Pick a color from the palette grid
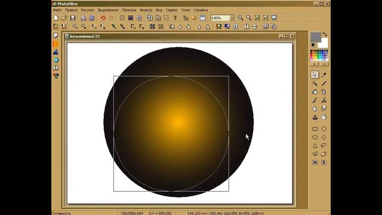This screenshot has height=215, width=382. click(319, 56)
